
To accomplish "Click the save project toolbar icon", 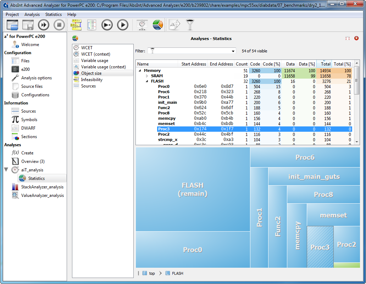I will [28, 25].
